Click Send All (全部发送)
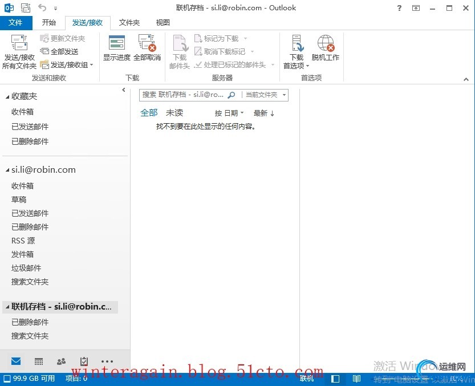The image size is (475, 386). coord(59,51)
